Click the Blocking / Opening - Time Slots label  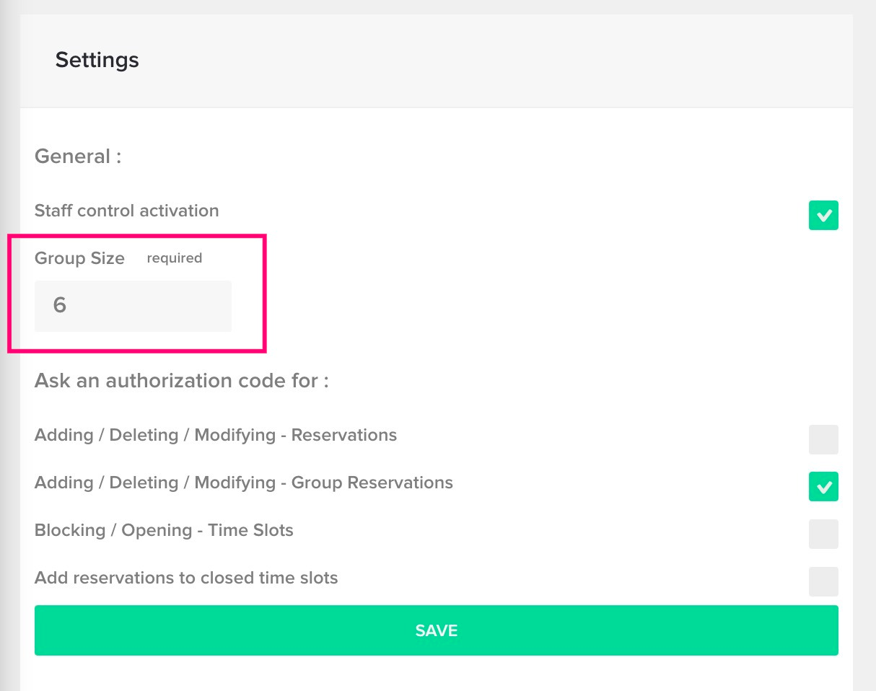coord(164,531)
